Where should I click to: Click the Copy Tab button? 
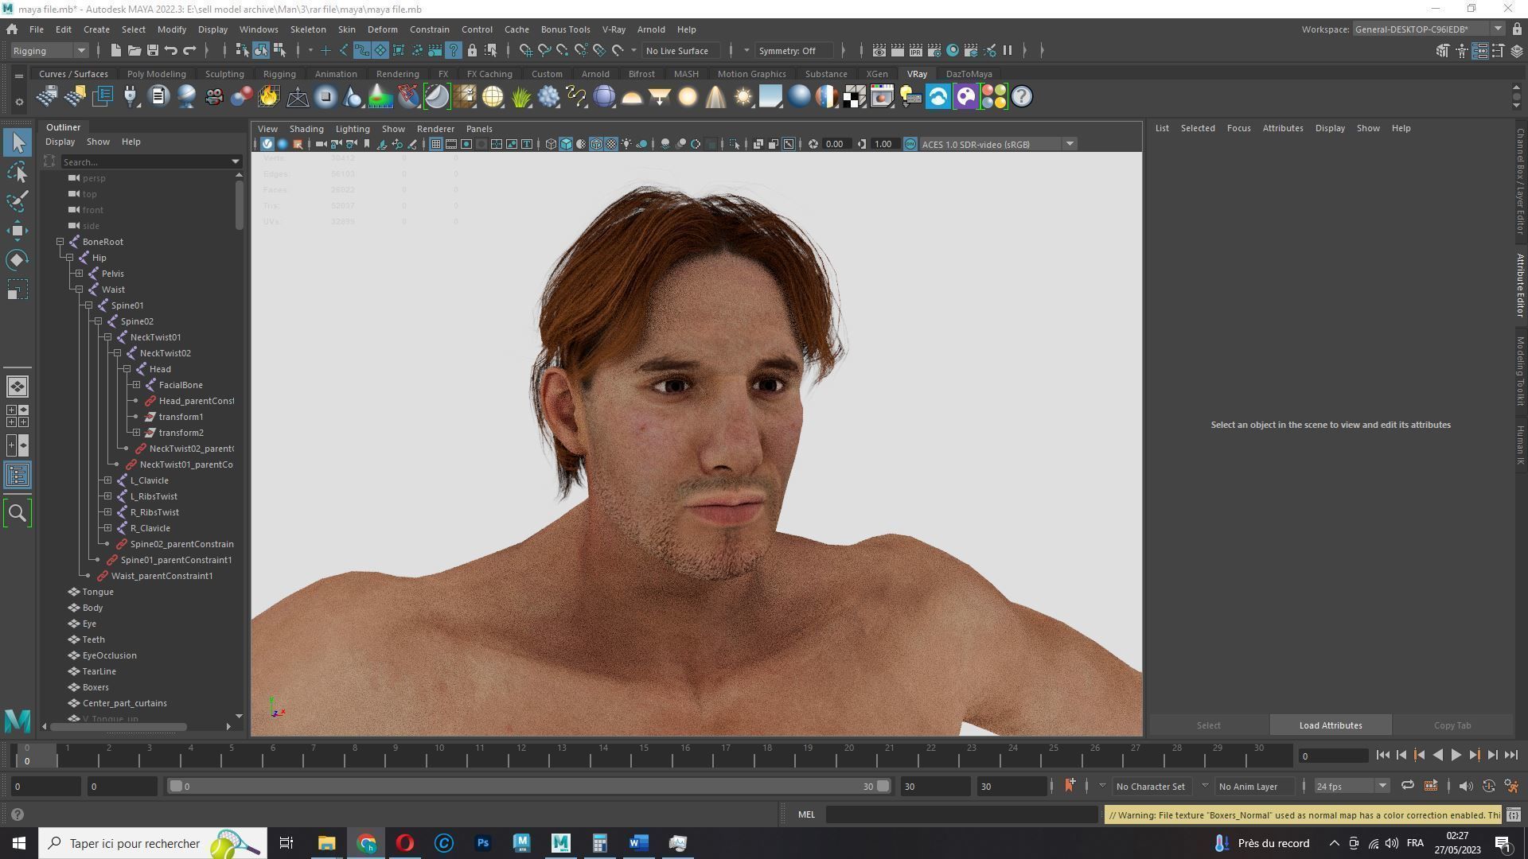tap(1452, 725)
